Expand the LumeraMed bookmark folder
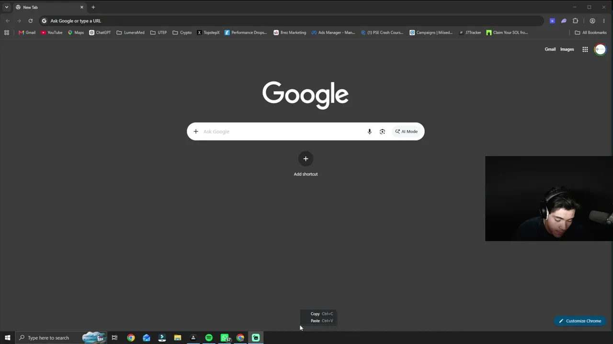The image size is (613, 344). tap(130, 32)
